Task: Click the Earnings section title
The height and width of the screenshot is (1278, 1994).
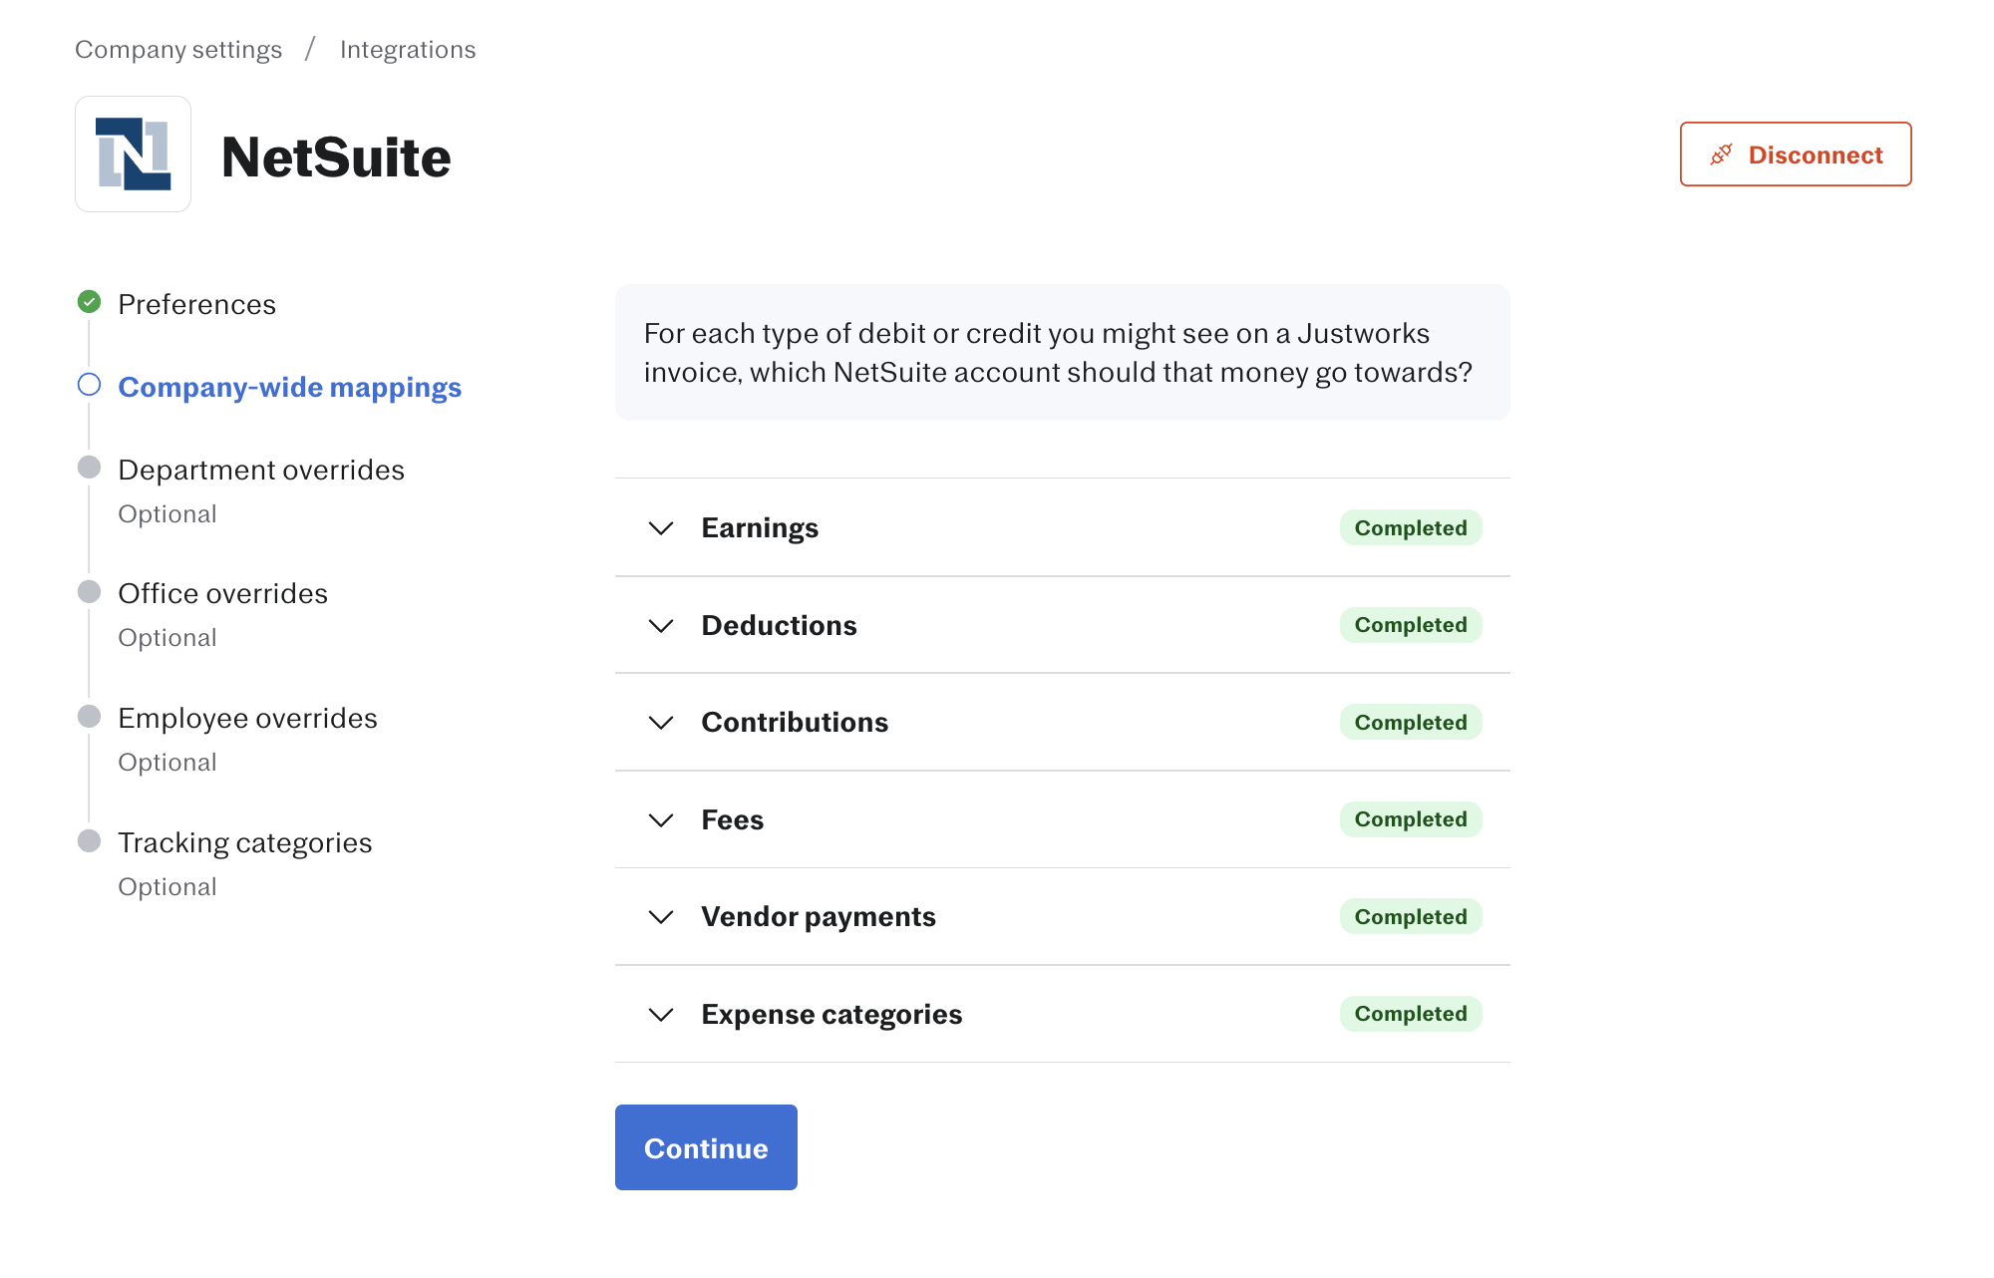Action: [760, 528]
